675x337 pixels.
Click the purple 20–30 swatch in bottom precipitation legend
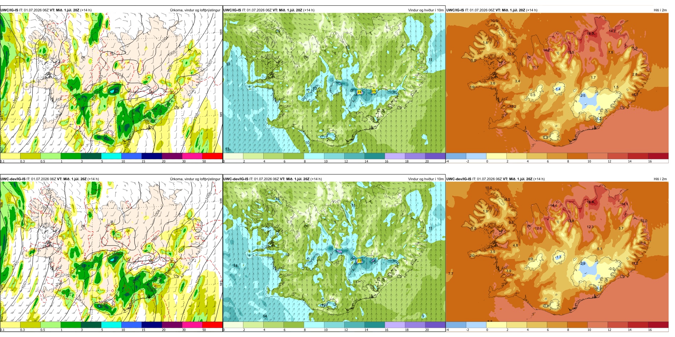coord(172,325)
